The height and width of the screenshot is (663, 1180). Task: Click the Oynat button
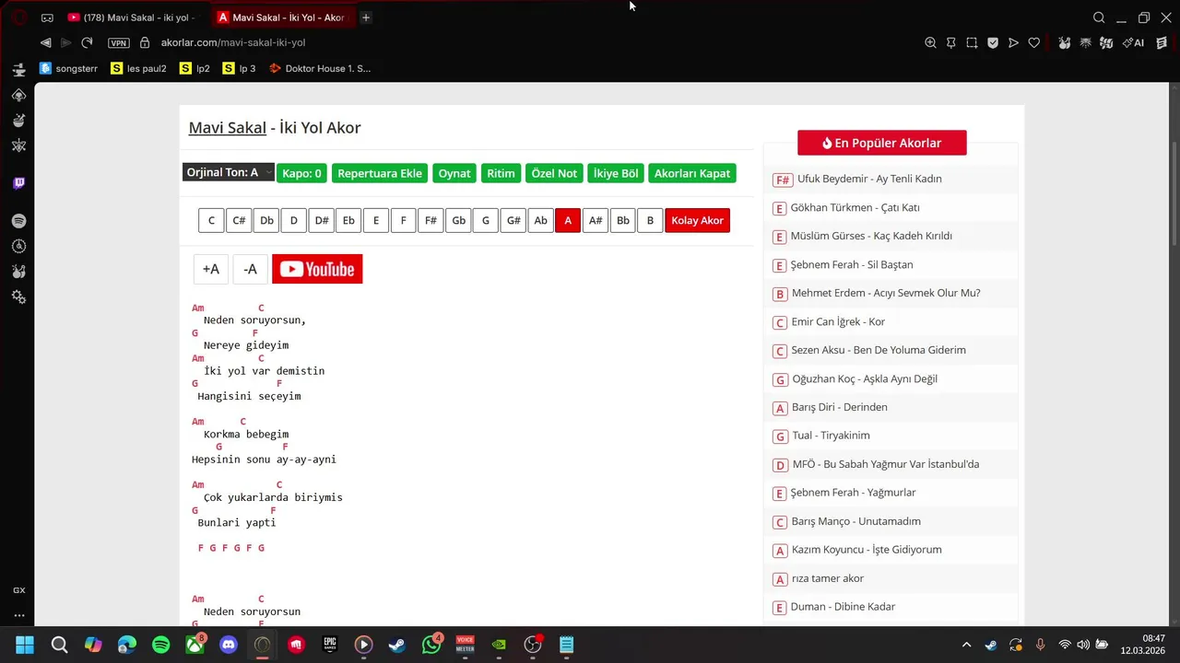(x=454, y=173)
